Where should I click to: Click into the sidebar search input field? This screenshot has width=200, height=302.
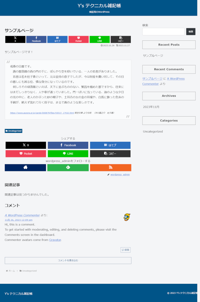click(x=163, y=32)
